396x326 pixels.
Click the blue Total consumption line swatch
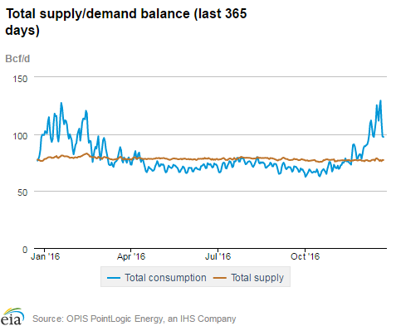114,278
